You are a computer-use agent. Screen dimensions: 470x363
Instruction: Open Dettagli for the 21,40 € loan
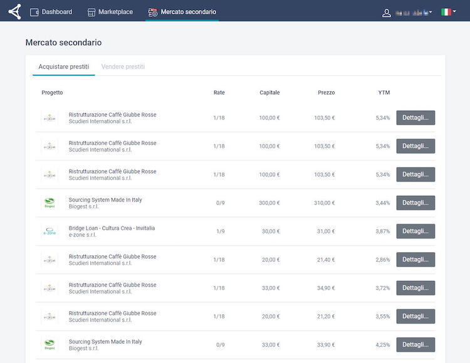(415, 260)
